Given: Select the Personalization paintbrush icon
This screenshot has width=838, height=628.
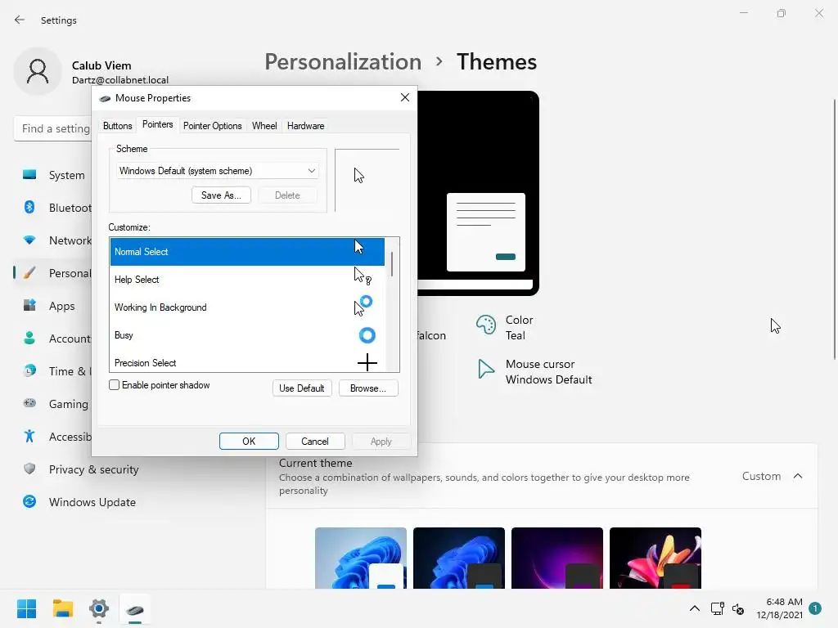Looking at the screenshot, I should pyautogui.click(x=29, y=273).
